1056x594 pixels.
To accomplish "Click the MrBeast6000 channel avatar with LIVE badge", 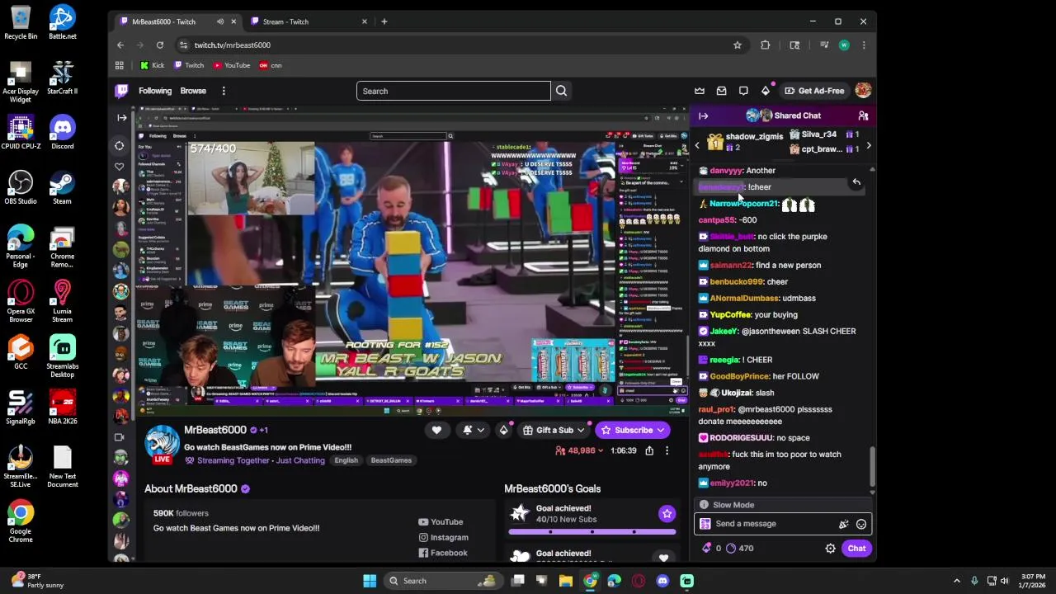I will 162,445.
